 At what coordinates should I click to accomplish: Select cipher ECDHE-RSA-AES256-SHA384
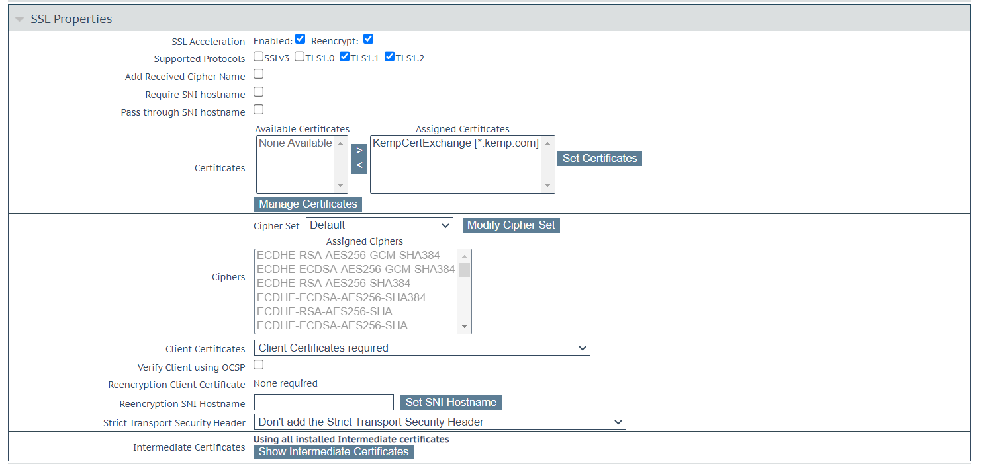356,284
